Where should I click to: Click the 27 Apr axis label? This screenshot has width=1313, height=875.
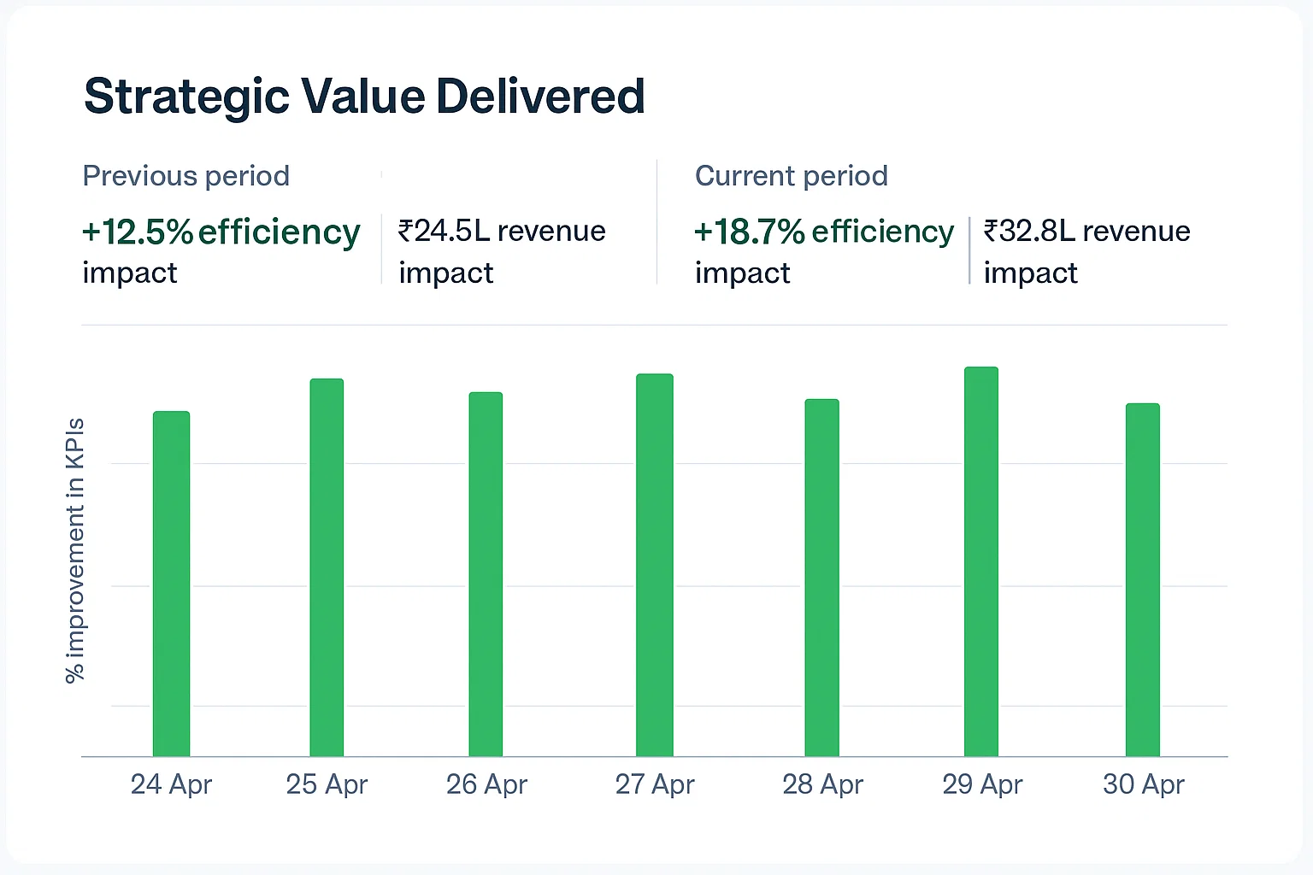655,784
